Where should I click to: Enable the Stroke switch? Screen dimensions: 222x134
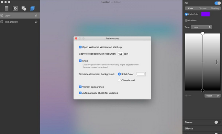217,122
